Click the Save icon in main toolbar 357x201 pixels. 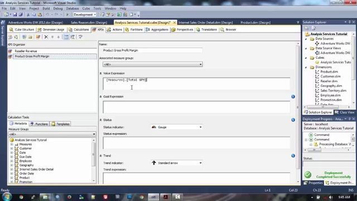pyautogui.click(x=15, y=15)
